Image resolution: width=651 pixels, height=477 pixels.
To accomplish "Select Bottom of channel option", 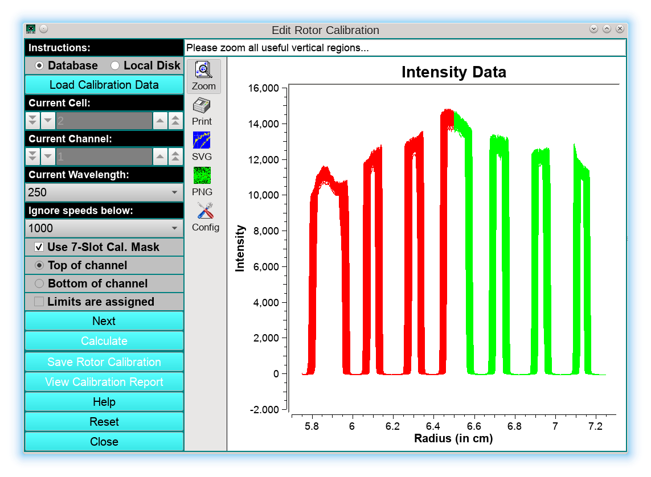I will [x=39, y=283].
